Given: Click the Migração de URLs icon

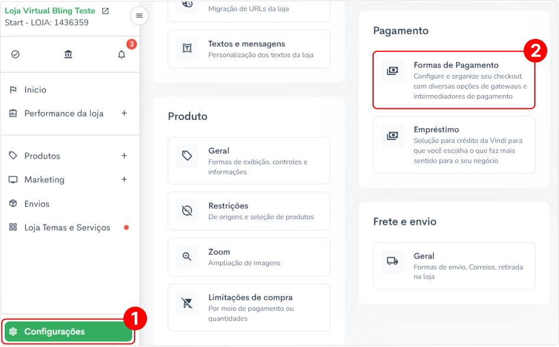Looking at the screenshot, I should coord(187,5).
